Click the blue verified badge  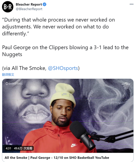pyautogui.click(x=45, y=4)
